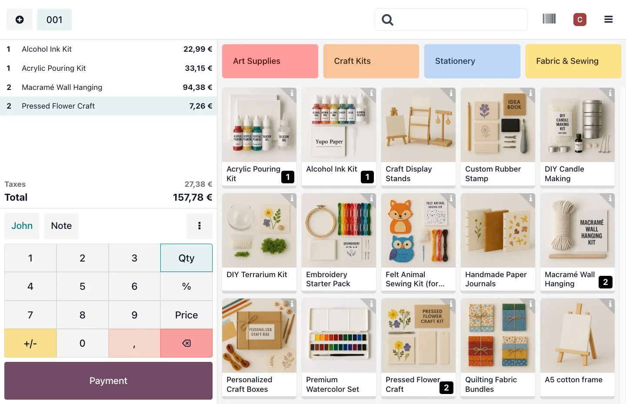Screen dimensions: 626x404
Task: Open the barcode scanner
Action: click(x=549, y=19)
